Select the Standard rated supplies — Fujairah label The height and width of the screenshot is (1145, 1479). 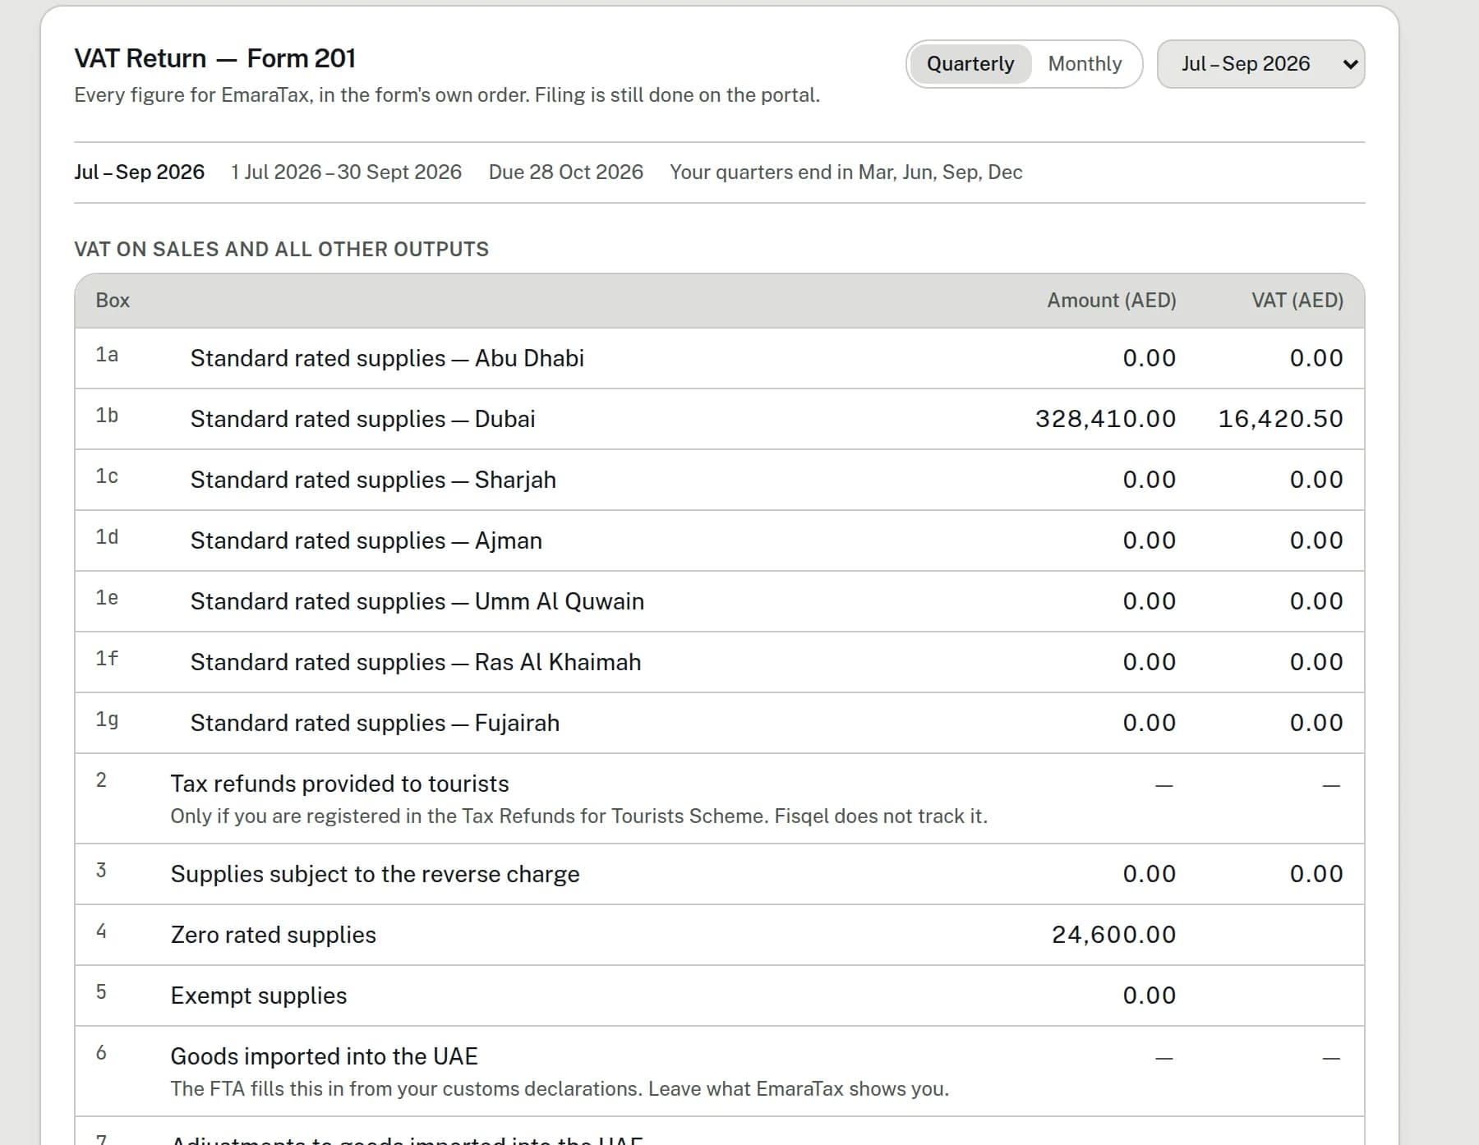coord(375,723)
